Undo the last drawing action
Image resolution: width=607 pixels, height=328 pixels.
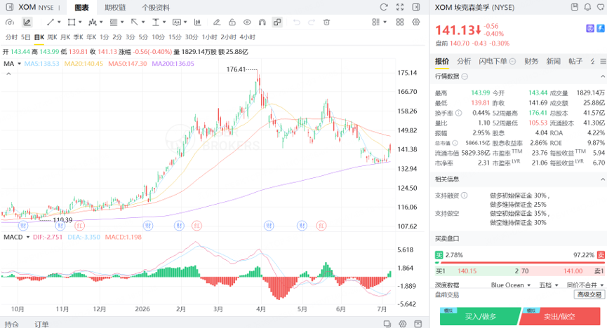297,22
